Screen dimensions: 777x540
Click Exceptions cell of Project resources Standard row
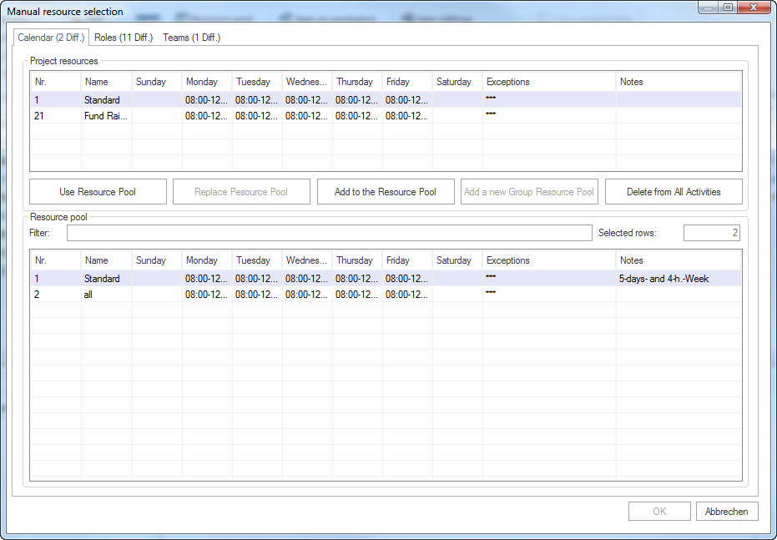(x=549, y=99)
